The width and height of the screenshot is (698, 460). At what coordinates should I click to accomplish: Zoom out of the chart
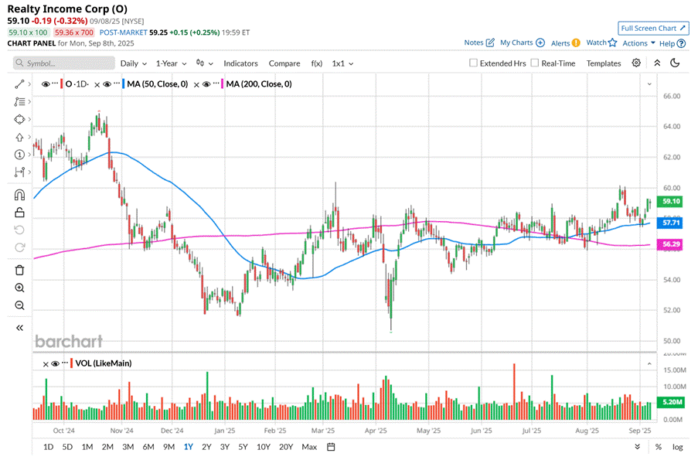[19, 305]
